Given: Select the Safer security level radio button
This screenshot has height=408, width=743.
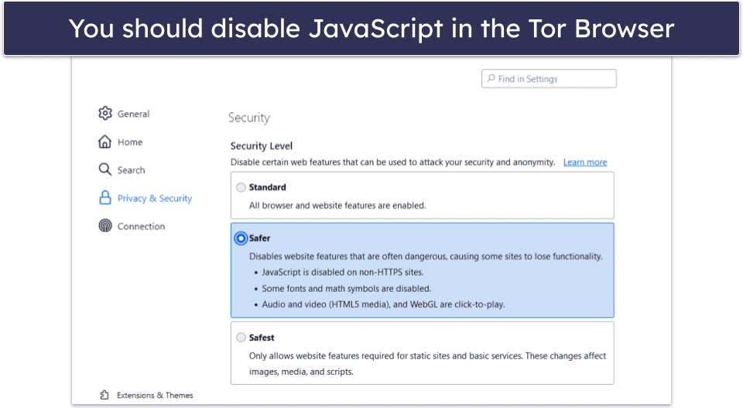Looking at the screenshot, I should point(241,238).
